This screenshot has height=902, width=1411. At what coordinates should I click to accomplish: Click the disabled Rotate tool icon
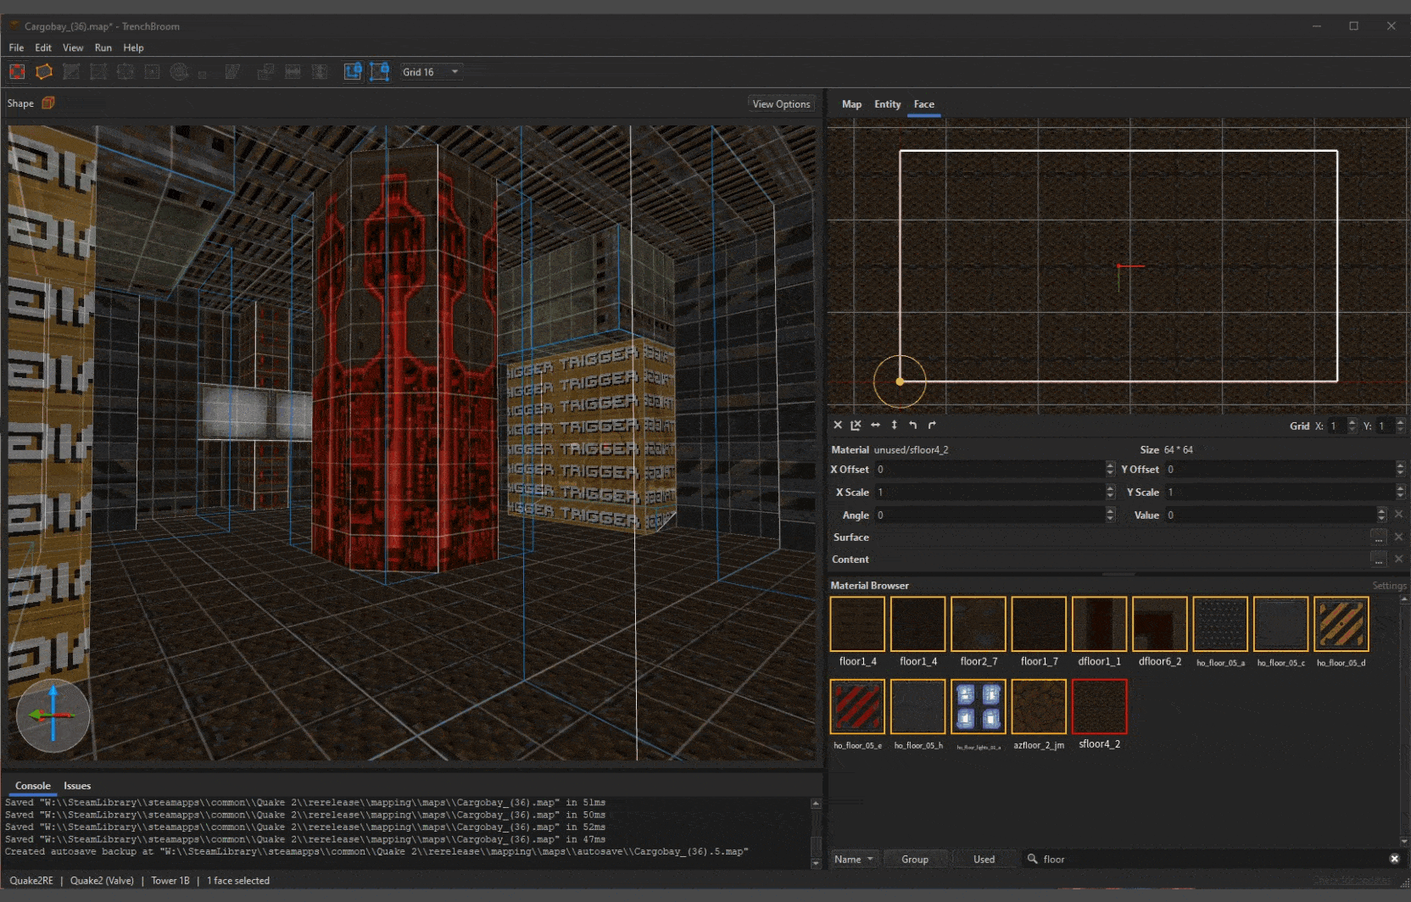point(179,72)
